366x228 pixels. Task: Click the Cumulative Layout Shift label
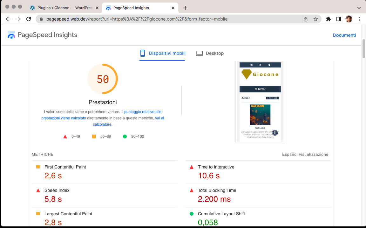click(x=221, y=214)
